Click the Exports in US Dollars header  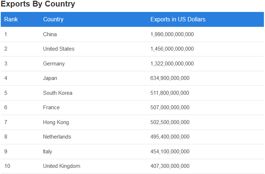click(x=178, y=19)
